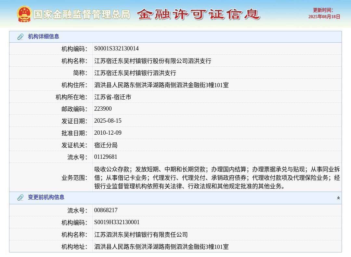
Task: Click the 简称 label
Action: pos(80,73)
